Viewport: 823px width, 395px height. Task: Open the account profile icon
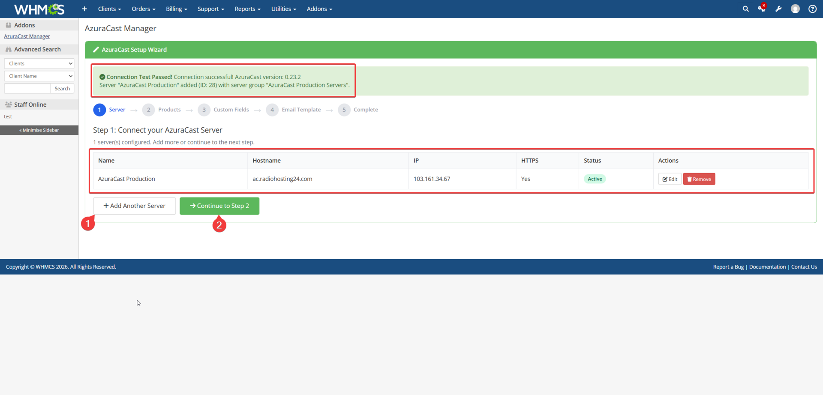pos(796,9)
